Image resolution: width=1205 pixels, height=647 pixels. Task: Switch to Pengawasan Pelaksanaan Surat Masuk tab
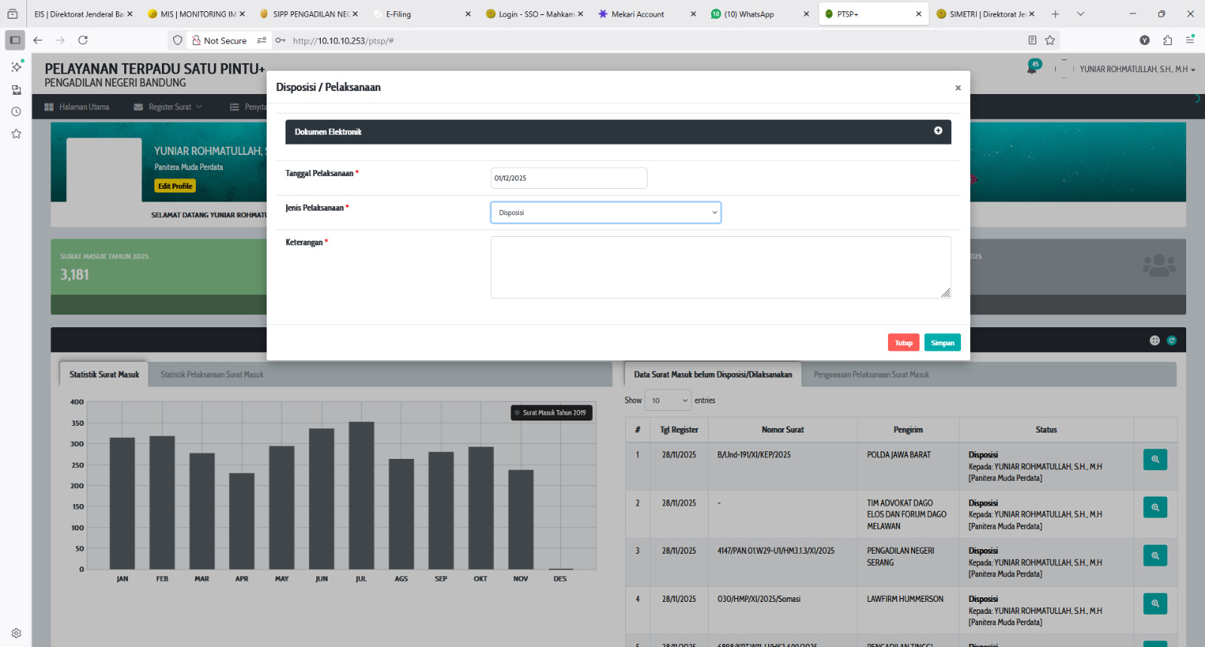(x=871, y=375)
